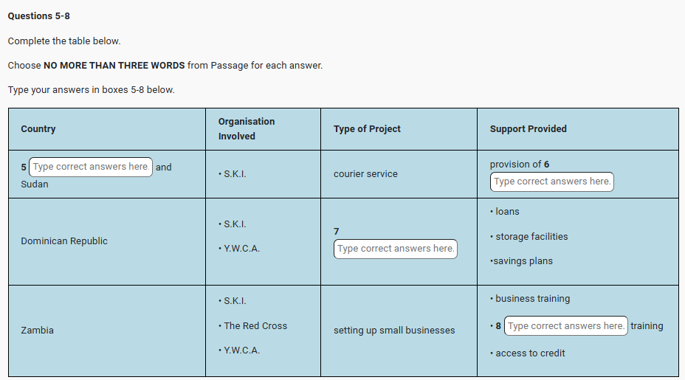This screenshot has width=685, height=380.
Task: Select the question 7 answer input
Action: click(395, 249)
